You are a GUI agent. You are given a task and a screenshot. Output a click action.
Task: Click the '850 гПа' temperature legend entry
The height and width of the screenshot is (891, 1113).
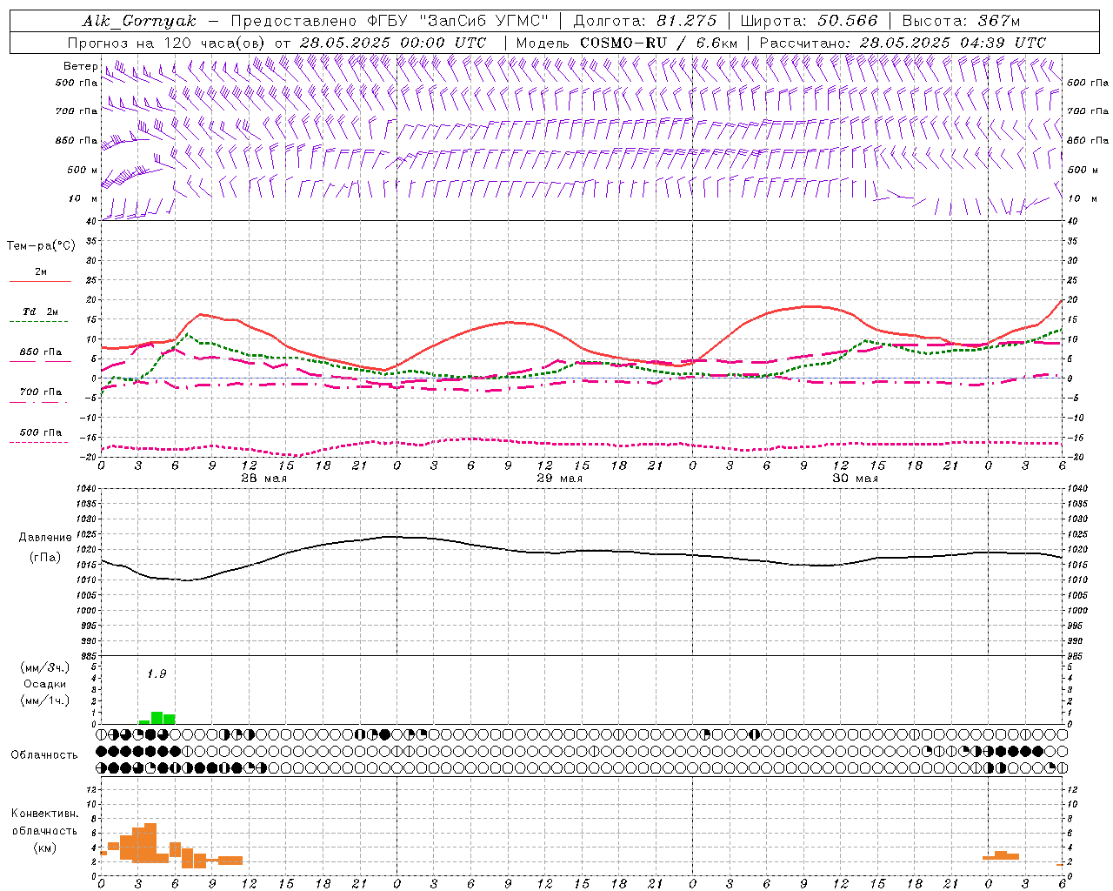click(41, 352)
